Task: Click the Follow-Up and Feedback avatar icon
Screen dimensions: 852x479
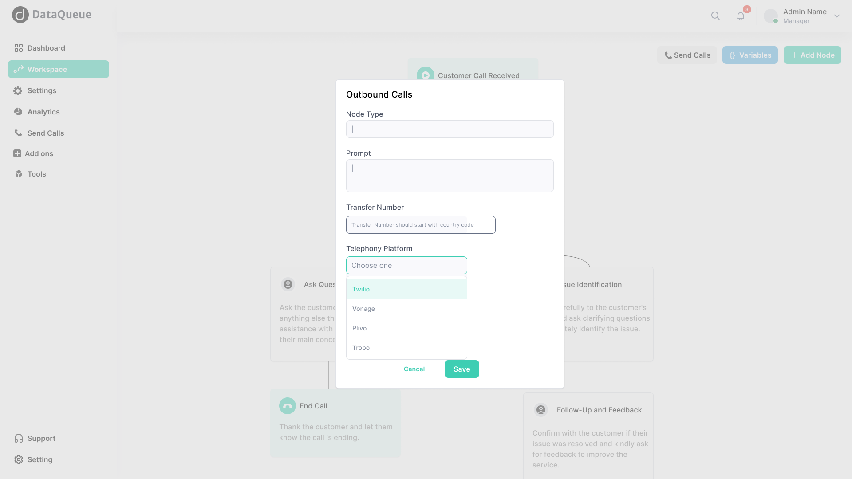Action: pos(541,410)
